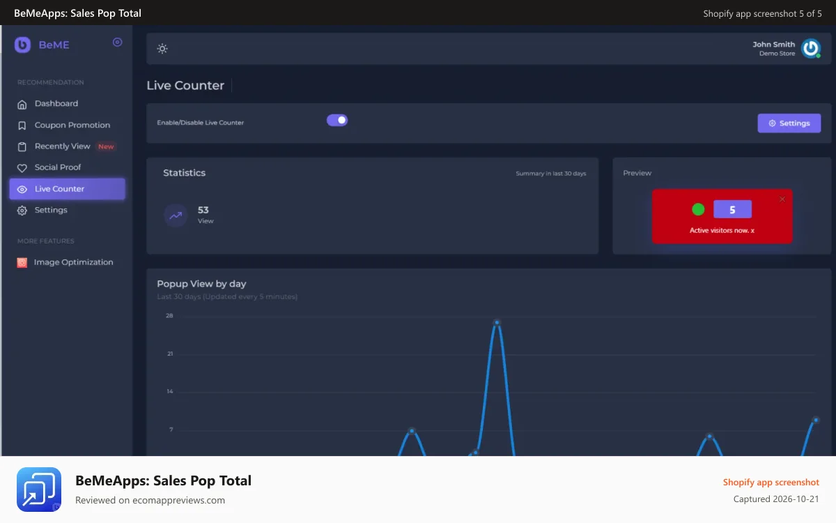Click the '53' view count value
836x523 pixels.
click(x=203, y=210)
